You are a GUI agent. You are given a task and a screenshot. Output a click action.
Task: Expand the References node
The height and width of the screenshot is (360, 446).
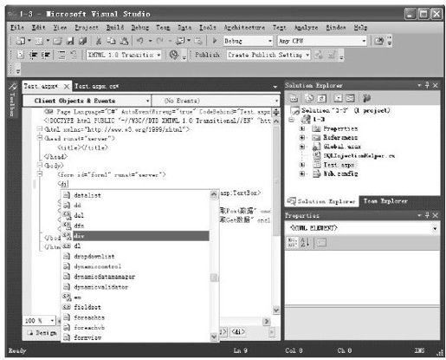[x=302, y=137]
